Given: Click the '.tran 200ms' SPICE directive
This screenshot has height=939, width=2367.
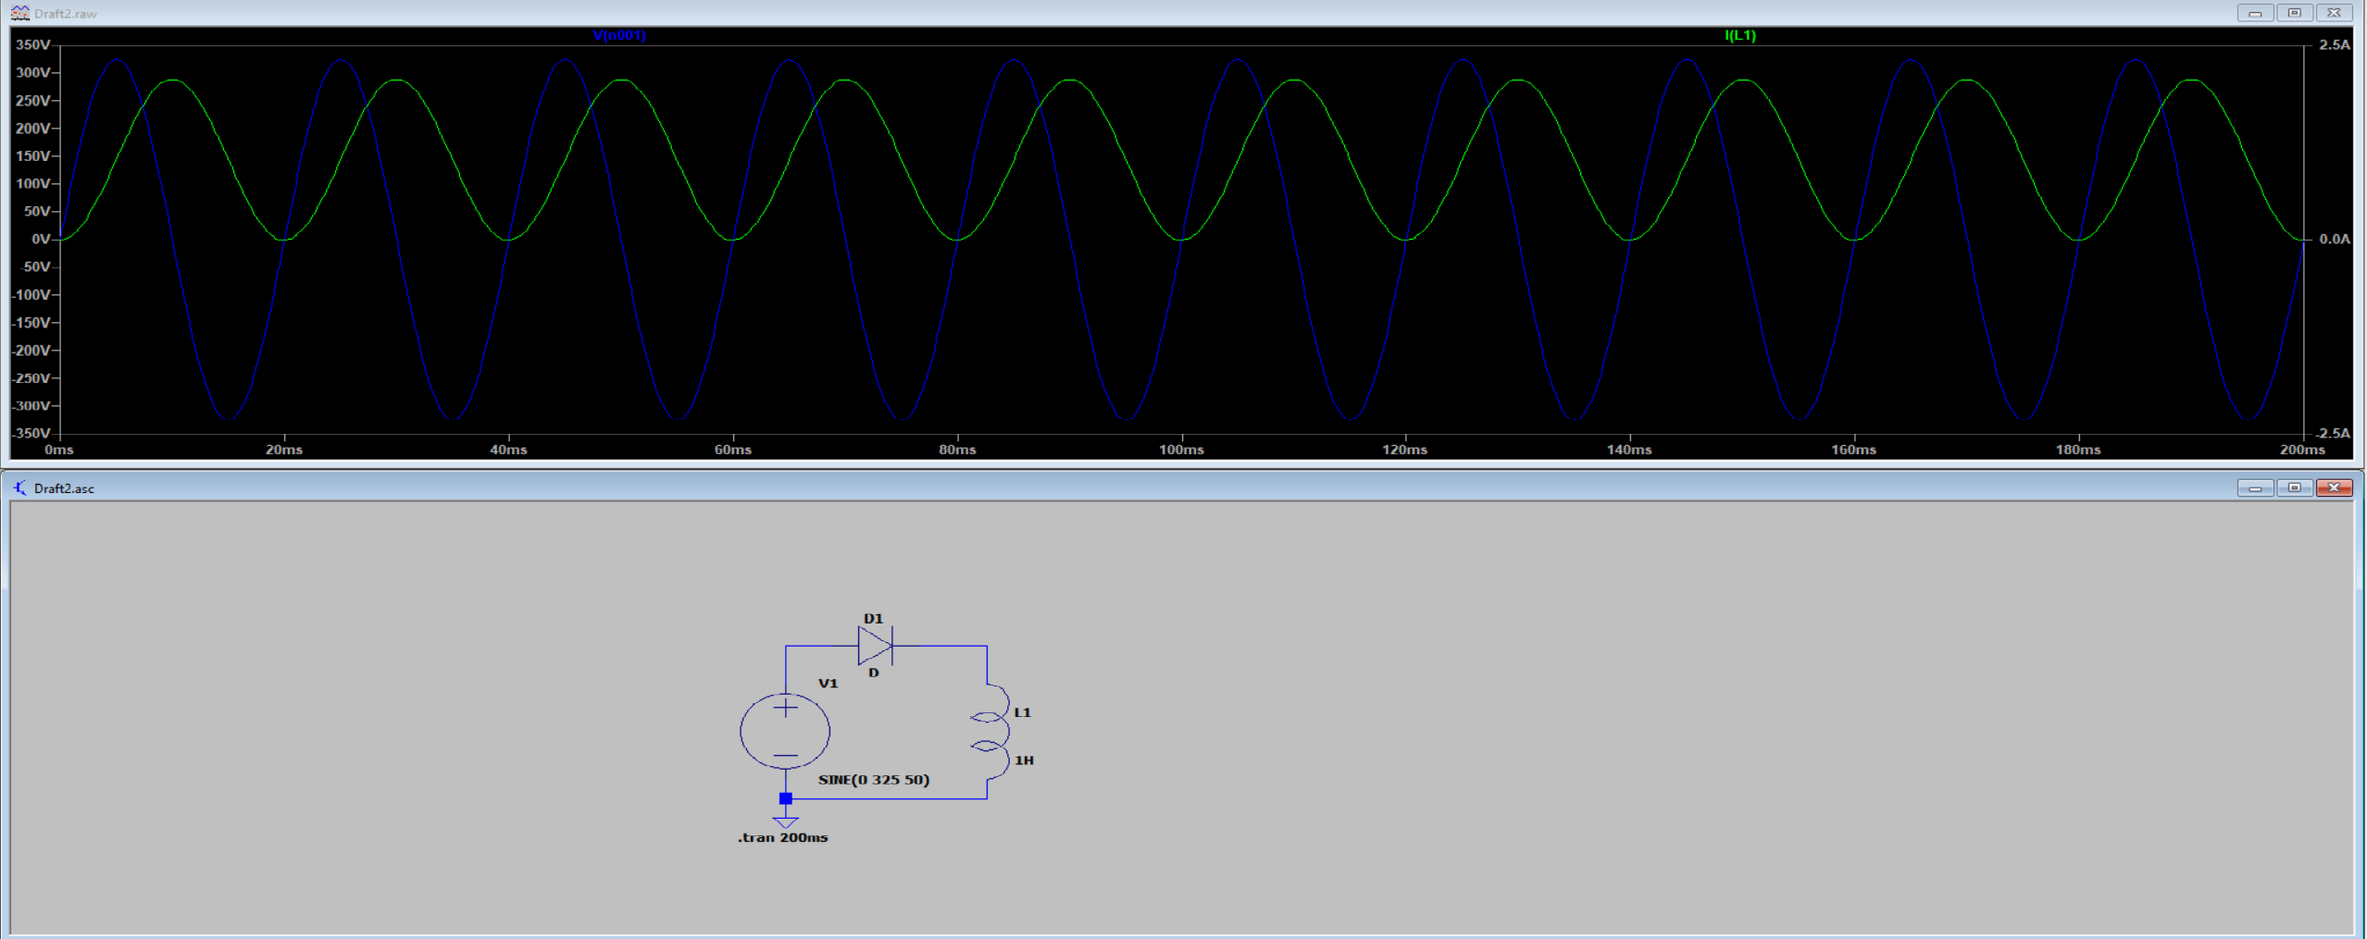Looking at the screenshot, I should 783,837.
